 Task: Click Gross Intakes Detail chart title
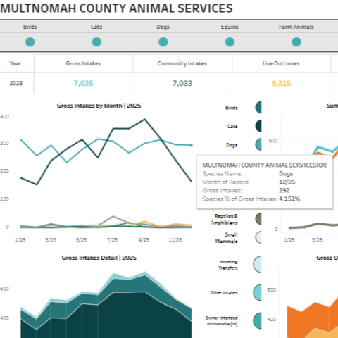pyautogui.click(x=99, y=258)
